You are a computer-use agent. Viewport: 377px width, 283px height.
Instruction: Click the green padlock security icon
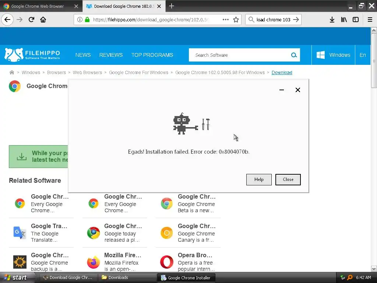pos(87,20)
